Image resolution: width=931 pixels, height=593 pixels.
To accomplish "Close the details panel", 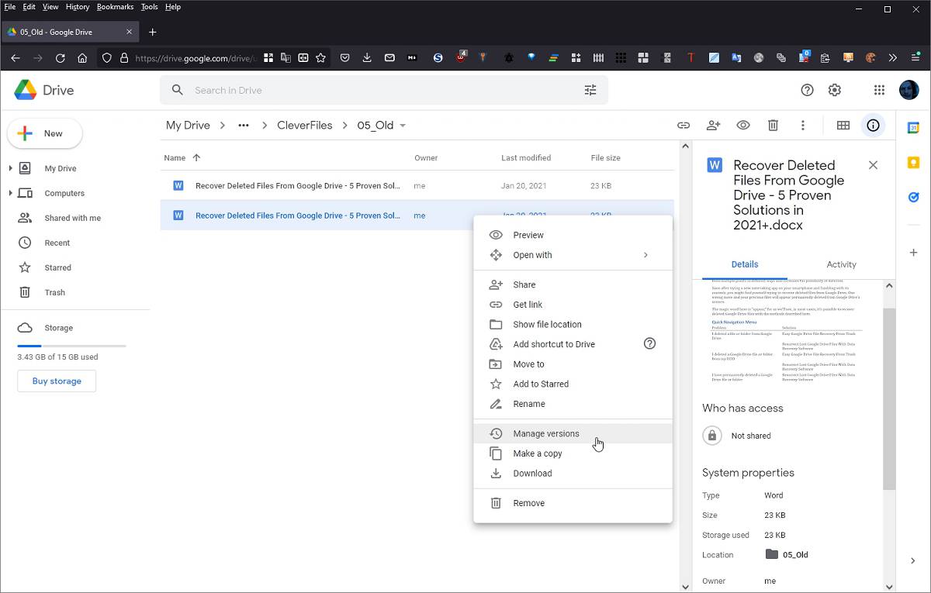I will click(873, 165).
